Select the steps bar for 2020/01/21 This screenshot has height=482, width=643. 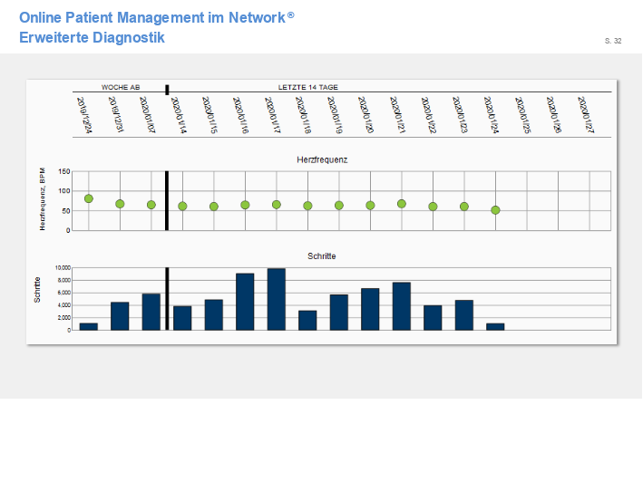[x=402, y=306]
